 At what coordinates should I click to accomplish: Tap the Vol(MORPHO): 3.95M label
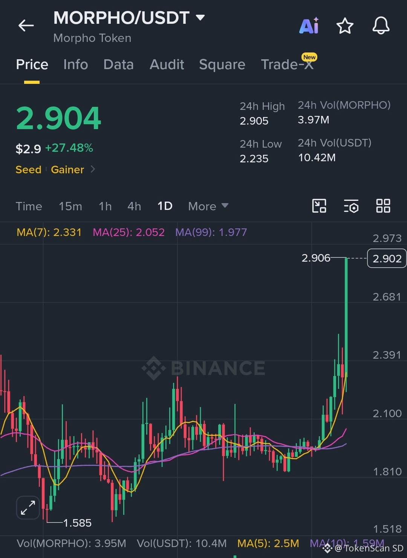(72, 543)
